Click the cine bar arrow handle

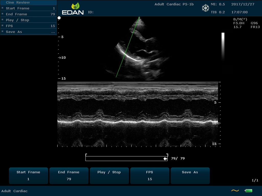pyautogui.click(x=165, y=159)
